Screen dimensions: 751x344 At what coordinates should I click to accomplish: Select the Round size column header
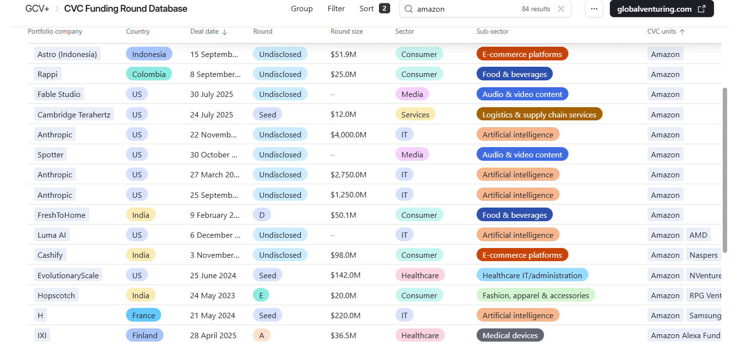(347, 32)
